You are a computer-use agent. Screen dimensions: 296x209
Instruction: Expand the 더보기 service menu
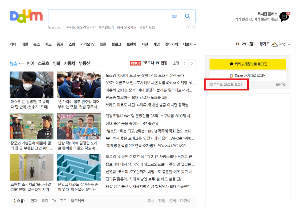[x=189, y=44]
